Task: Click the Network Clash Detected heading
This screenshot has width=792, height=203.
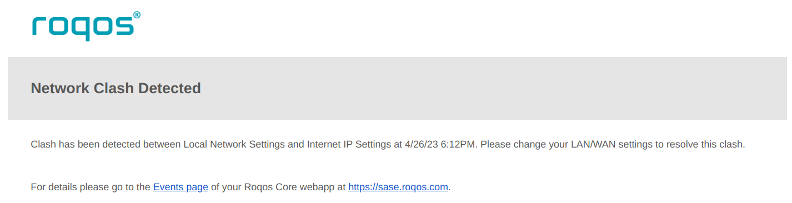Action: point(116,88)
